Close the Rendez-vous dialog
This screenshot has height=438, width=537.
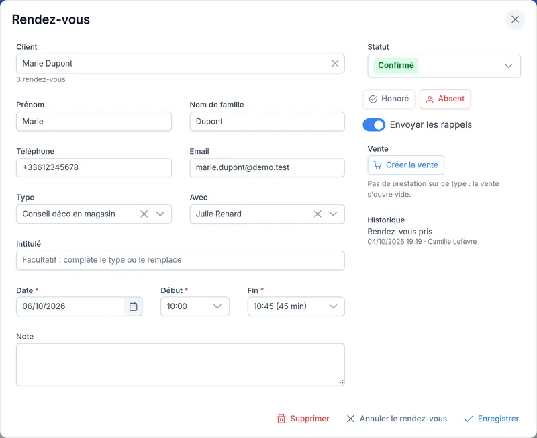point(515,19)
